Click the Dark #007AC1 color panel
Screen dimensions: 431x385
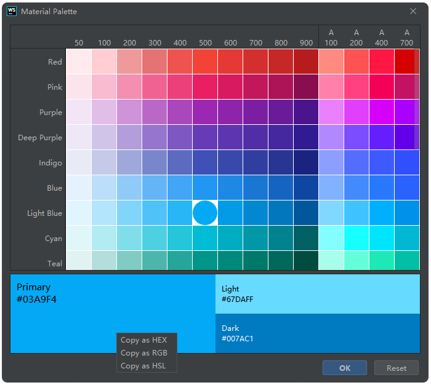[x=318, y=333]
